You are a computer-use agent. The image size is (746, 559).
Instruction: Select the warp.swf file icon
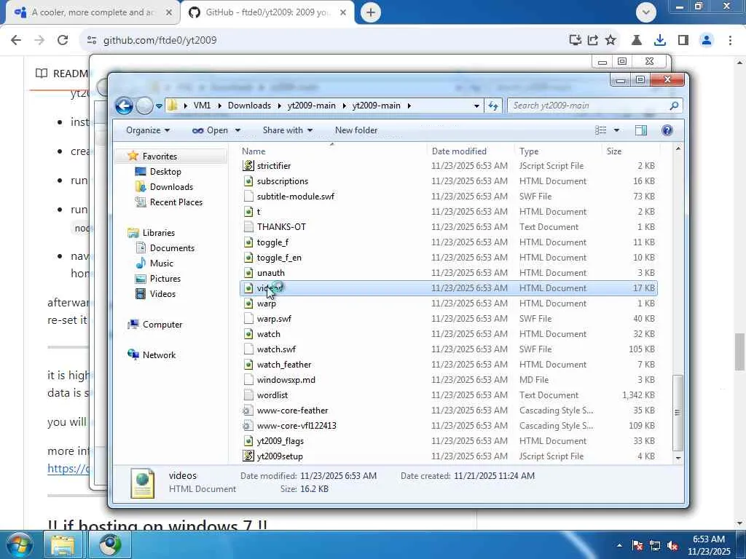pos(248,319)
